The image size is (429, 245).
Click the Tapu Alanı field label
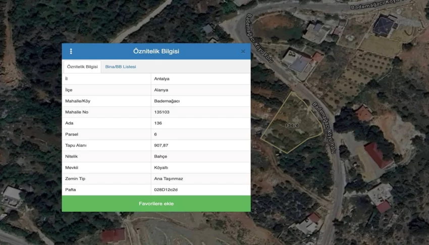76,145
